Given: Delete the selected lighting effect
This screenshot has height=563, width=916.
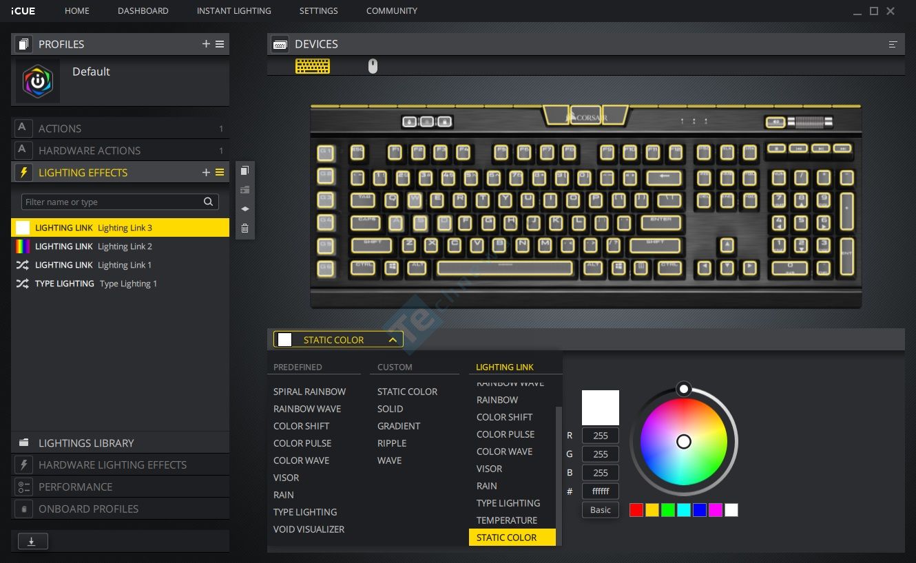Looking at the screenshot, I should (244, 228).
